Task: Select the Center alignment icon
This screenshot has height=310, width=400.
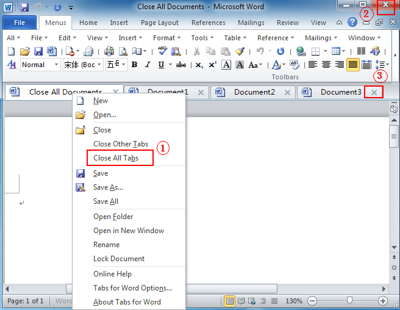Action: [326, 65]
